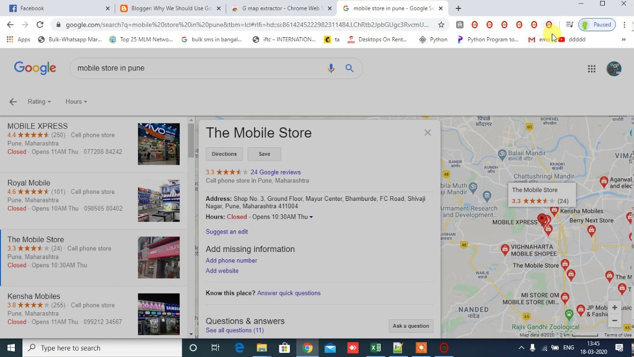Click the Save button

click(x=264, y=154)
